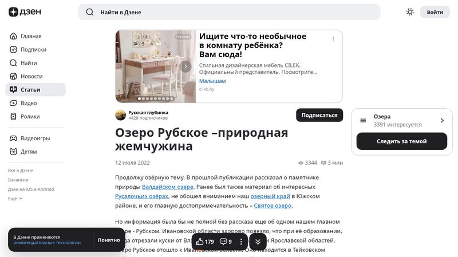Expand the Ещё footer dropdown
This screenshot has width=458, height=257.
[x=15, y=199]
